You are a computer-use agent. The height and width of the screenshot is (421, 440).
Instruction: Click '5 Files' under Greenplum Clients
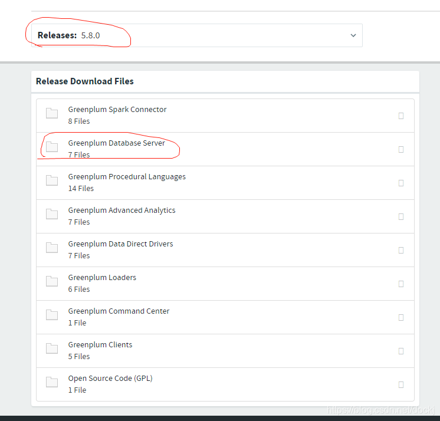click(79, 357)
